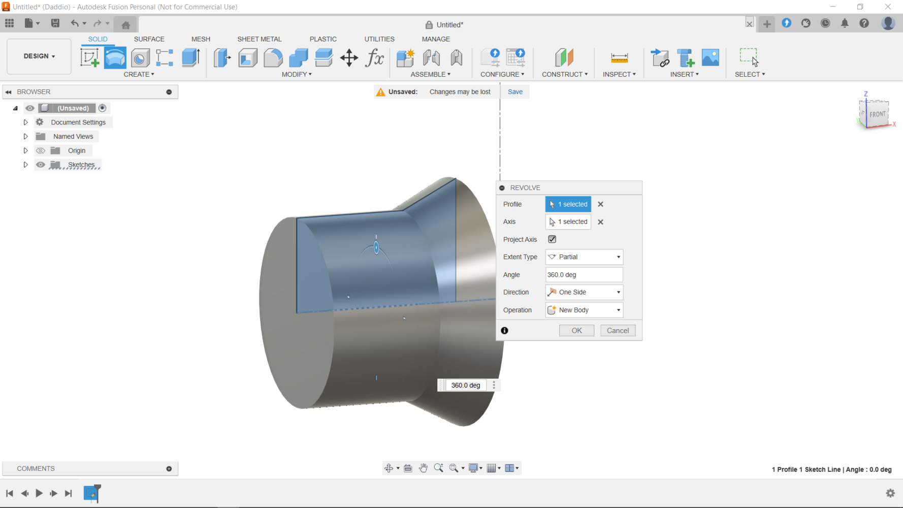Switch to the MANAGE tab
The height and width of the screenshot is (508, 903).
436,39
